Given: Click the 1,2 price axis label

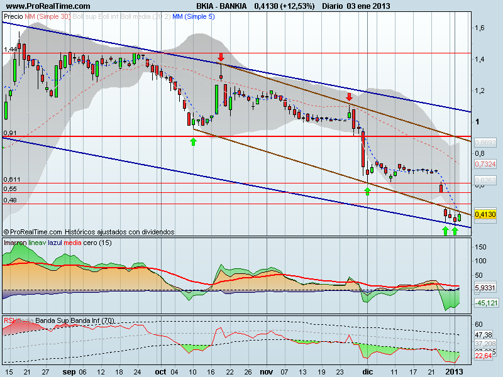Looking at the screenshot, I should click(480, 90).
